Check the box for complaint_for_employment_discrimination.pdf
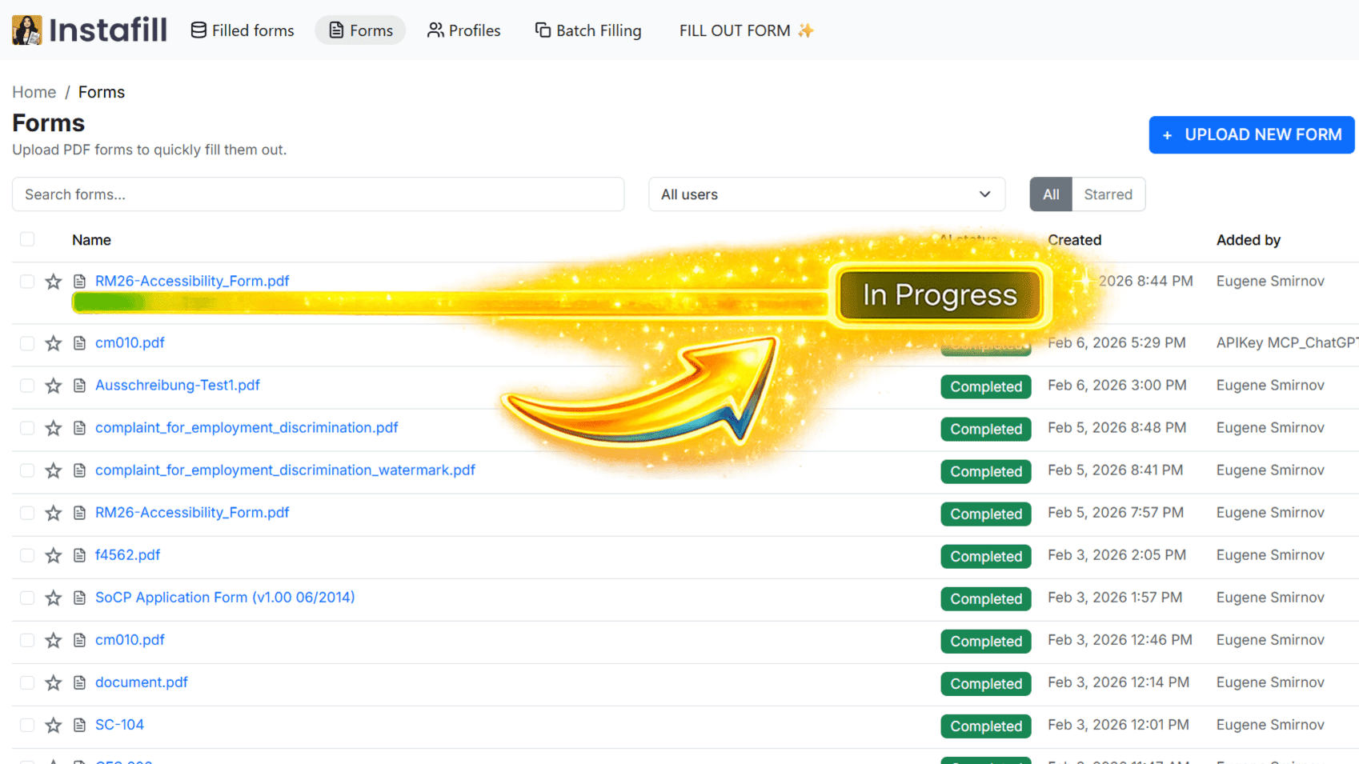The width and height of the screenshot is (1359, 764). pyautogui.click(x=27, y=428)
